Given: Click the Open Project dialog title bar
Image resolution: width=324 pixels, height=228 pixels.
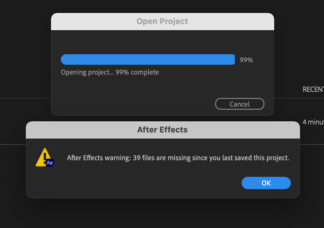Looking at the screenshot, I should pos(162,21).
